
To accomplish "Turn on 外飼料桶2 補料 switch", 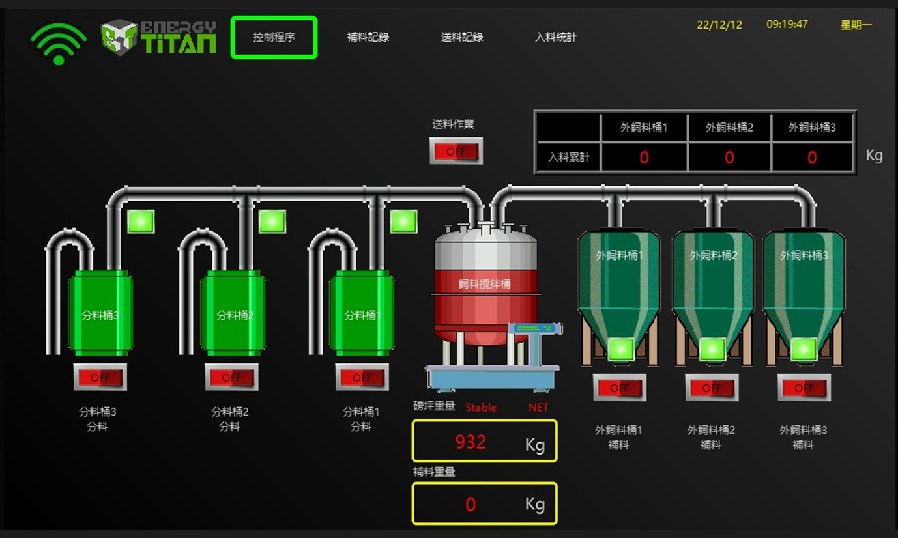I will coord(712,388).
